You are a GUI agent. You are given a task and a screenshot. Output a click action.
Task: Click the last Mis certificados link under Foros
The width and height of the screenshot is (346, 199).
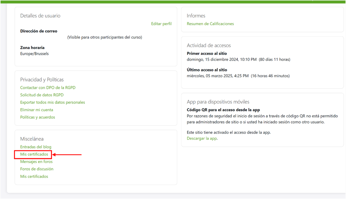[x=34, y=177]
